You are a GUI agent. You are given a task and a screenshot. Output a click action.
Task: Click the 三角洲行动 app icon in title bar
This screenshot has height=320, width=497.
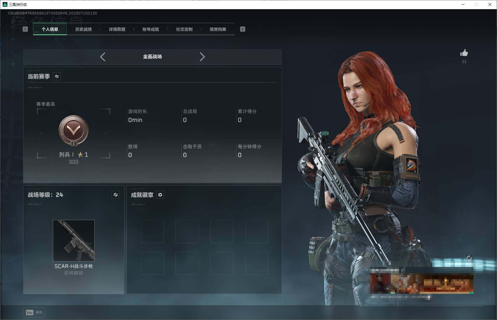(x=5, y=4)
